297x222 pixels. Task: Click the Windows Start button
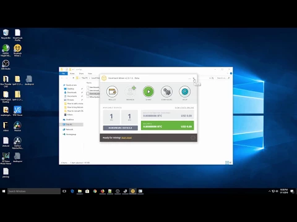tap(4, 191)
